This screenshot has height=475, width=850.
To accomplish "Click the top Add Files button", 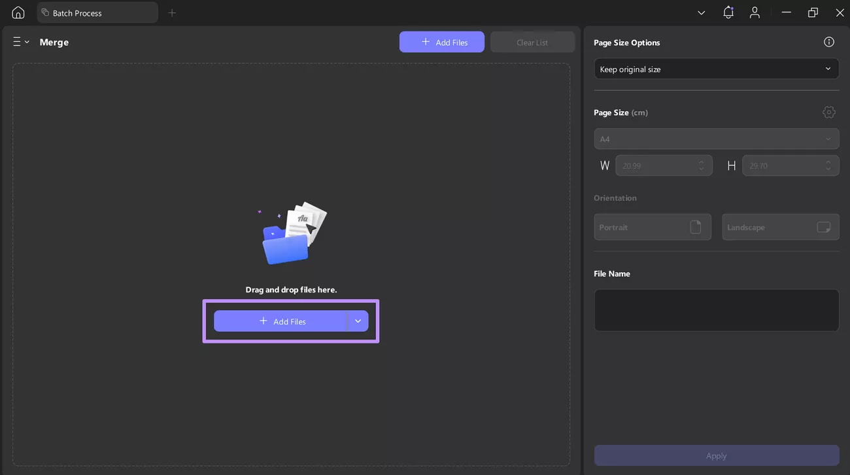I will coord(442,42).
